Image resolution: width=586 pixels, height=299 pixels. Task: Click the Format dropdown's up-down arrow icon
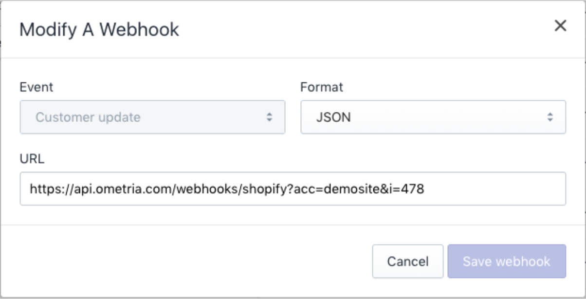549,117
